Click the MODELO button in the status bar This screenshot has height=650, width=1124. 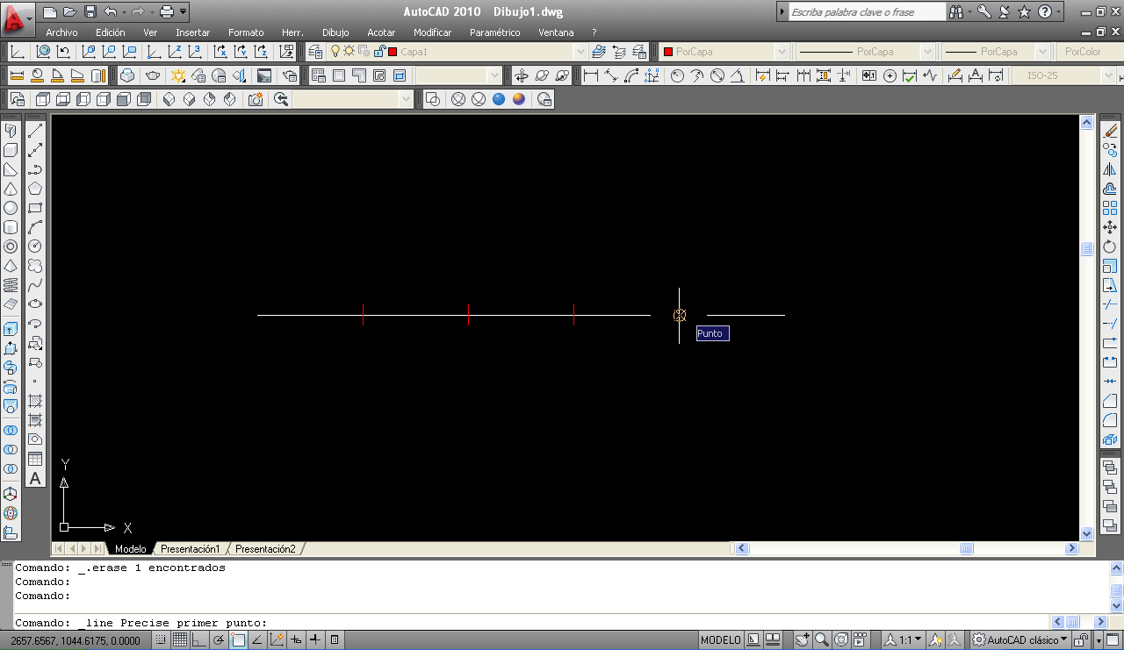point(720,639)
